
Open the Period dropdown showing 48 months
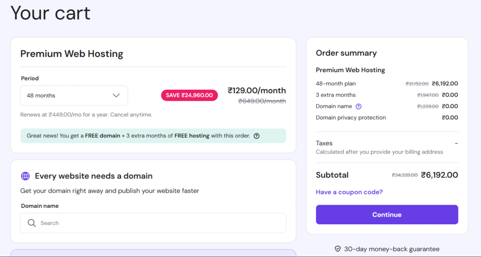tap(74, 95)
